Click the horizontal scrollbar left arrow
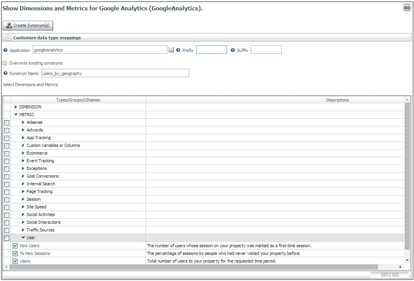 6,267
